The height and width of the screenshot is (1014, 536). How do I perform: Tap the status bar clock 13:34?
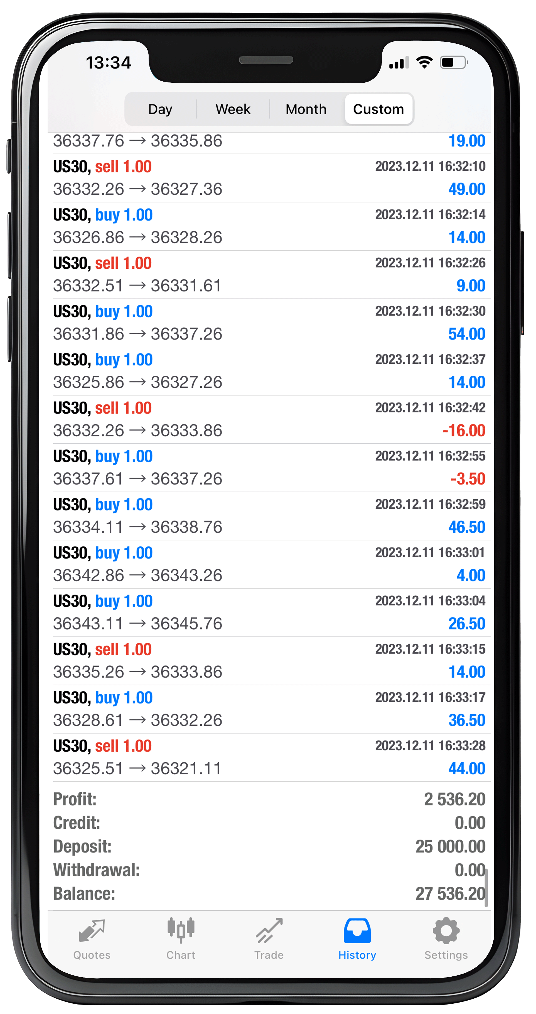point(109,63)
